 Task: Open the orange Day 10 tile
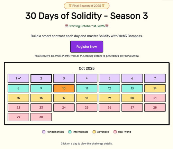64,88
